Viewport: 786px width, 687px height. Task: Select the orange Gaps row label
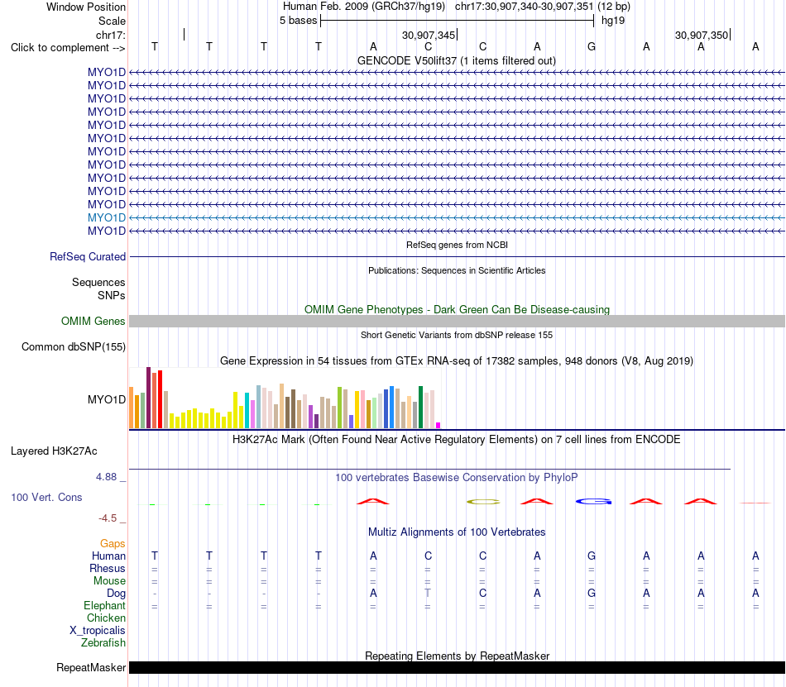click(113, 544)
